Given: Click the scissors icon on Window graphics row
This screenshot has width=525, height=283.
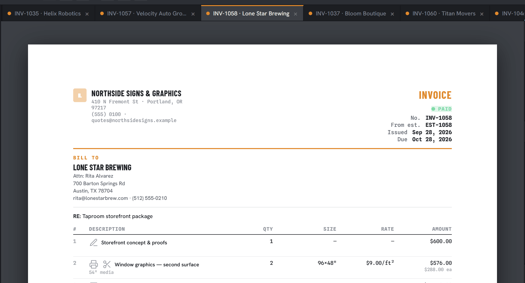Looking at the screenshot, I should pyautogui.click(x=107, y=264).
